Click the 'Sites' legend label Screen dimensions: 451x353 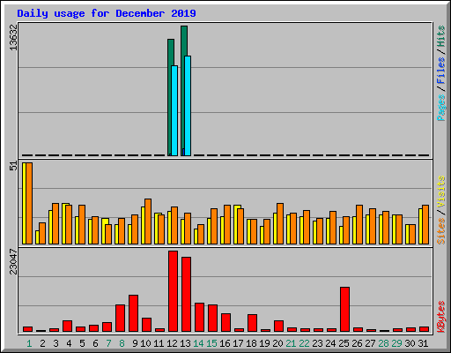tap(440, 231)
